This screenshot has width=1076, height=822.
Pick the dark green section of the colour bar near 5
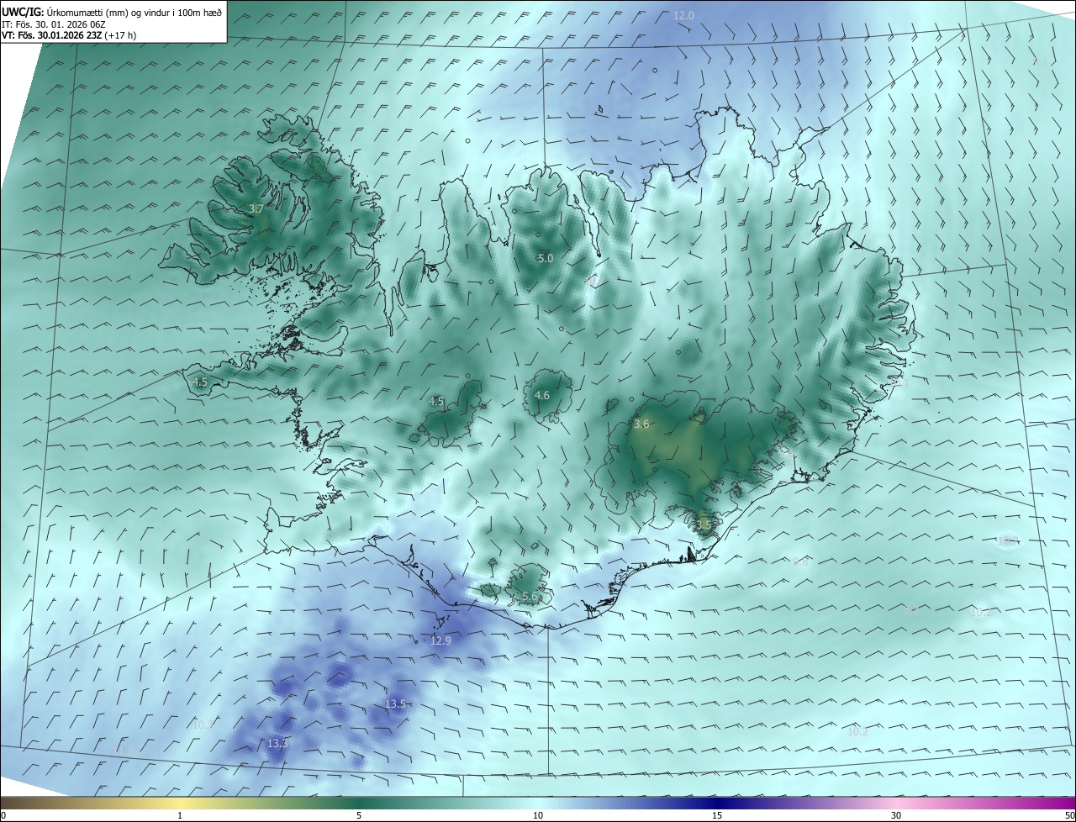[x=359, y=804]
